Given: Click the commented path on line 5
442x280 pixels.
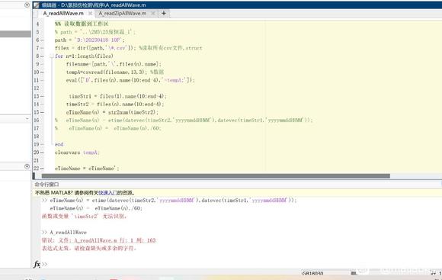Looking at the screenshot, I should click(x=95, y=32).
